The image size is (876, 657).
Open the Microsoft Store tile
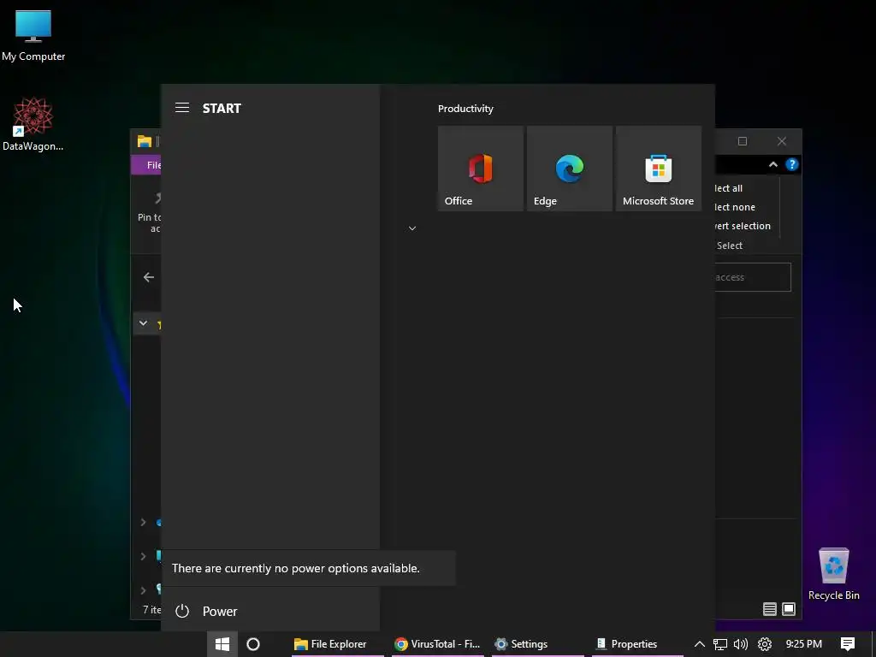(x=658, y=169)
